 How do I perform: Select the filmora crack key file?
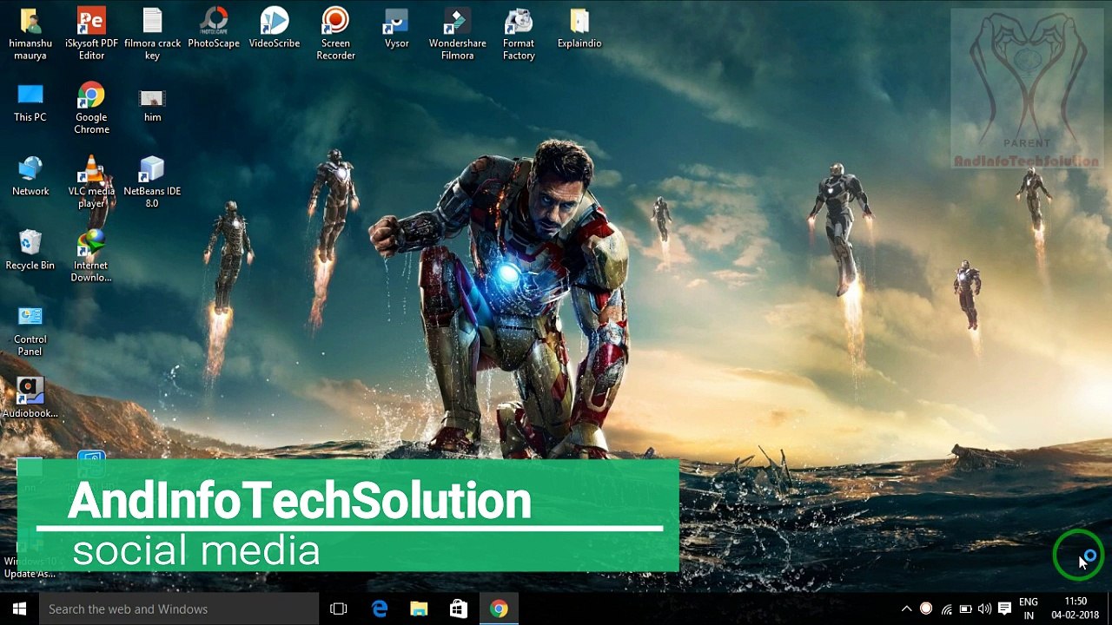(153, 34)
